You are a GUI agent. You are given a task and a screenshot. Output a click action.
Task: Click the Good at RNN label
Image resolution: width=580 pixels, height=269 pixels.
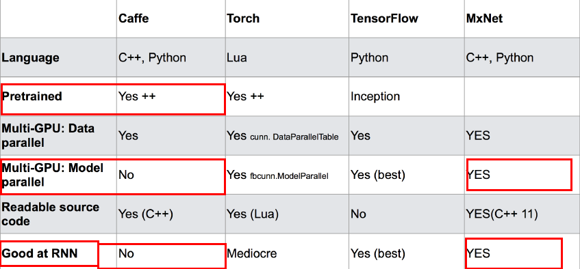point(40,253)
